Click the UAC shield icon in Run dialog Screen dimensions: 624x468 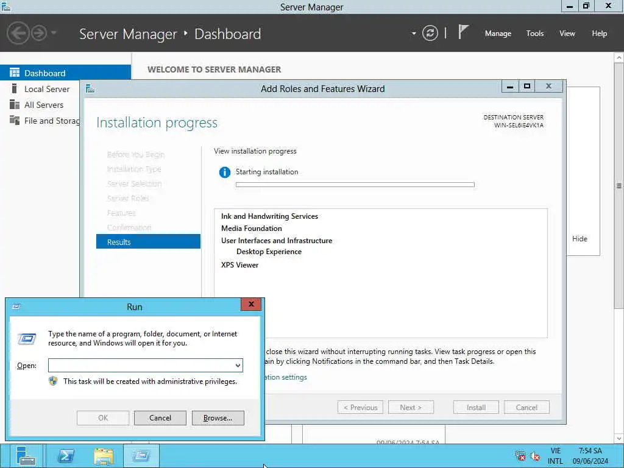[x=53, y=381]
